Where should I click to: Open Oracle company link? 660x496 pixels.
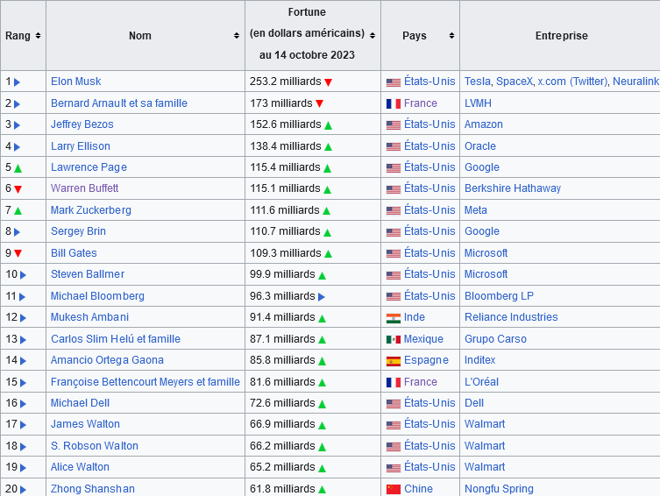[x=480, y=146]
